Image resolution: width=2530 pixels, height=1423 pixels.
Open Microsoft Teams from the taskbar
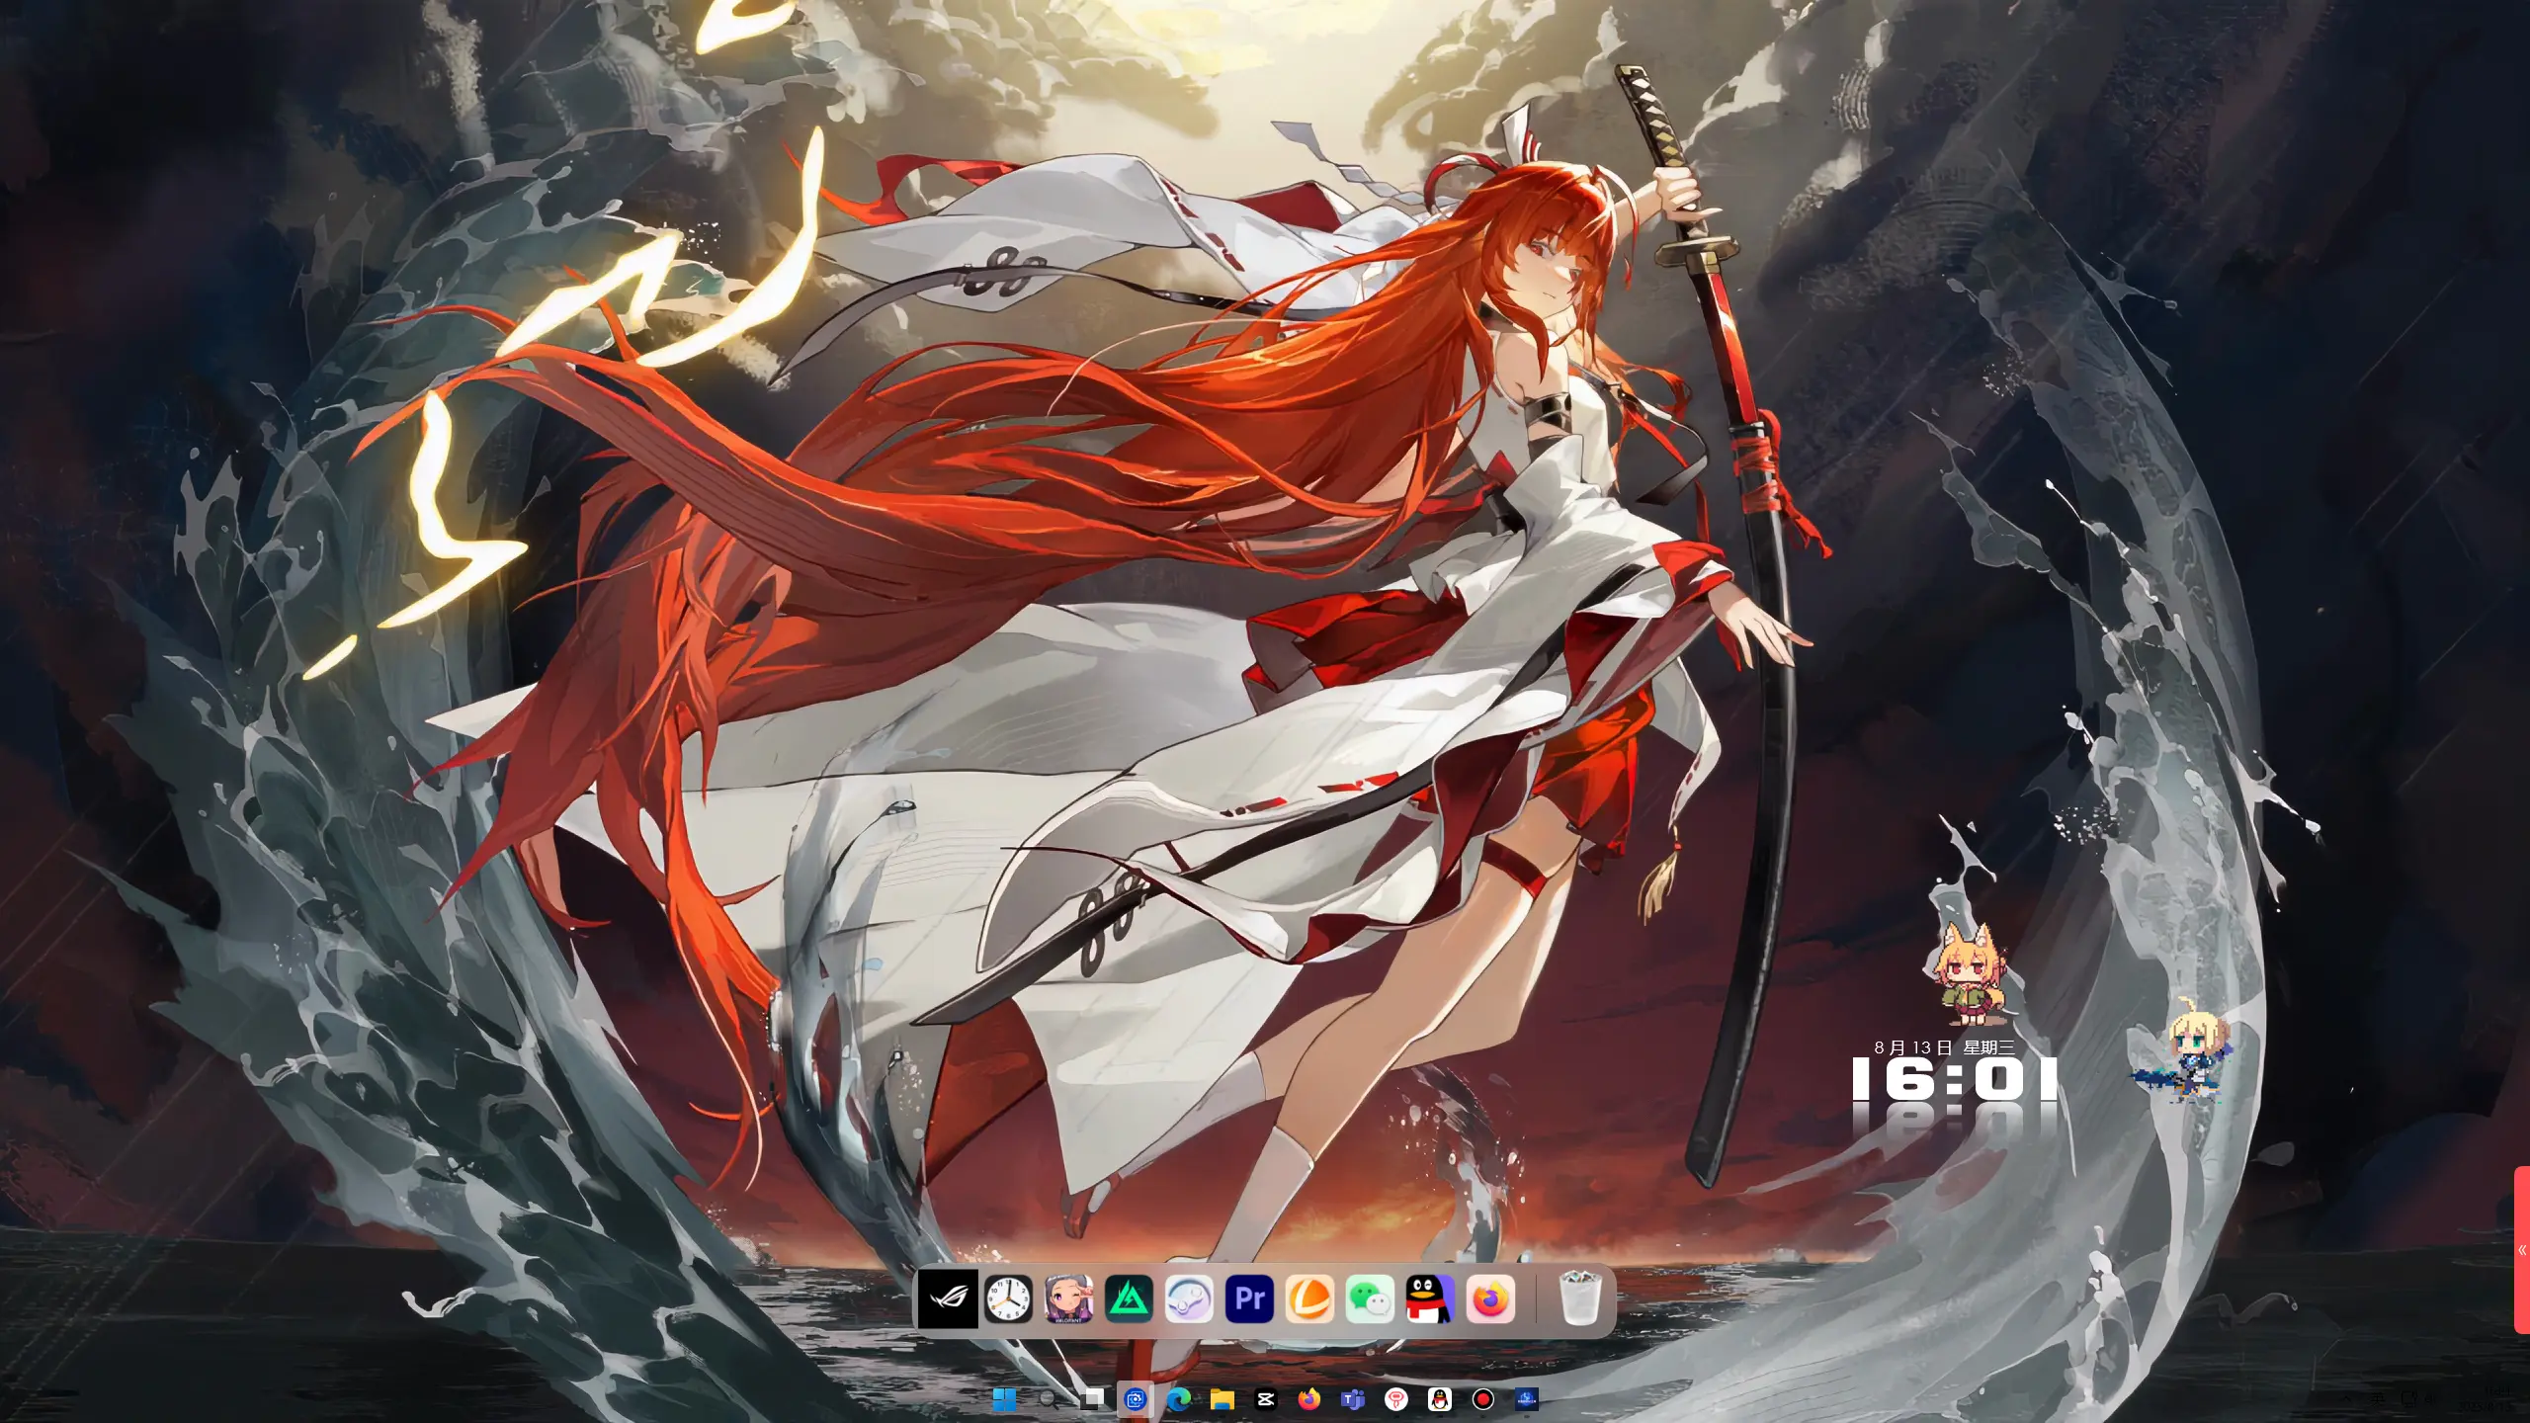coord(1352,1398)
